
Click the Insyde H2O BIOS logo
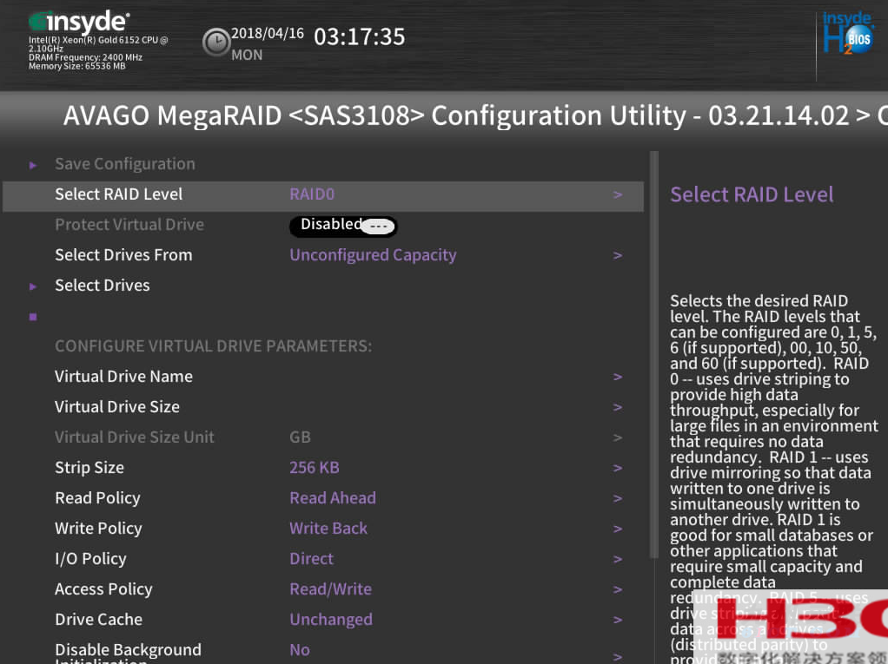point(847,33)
